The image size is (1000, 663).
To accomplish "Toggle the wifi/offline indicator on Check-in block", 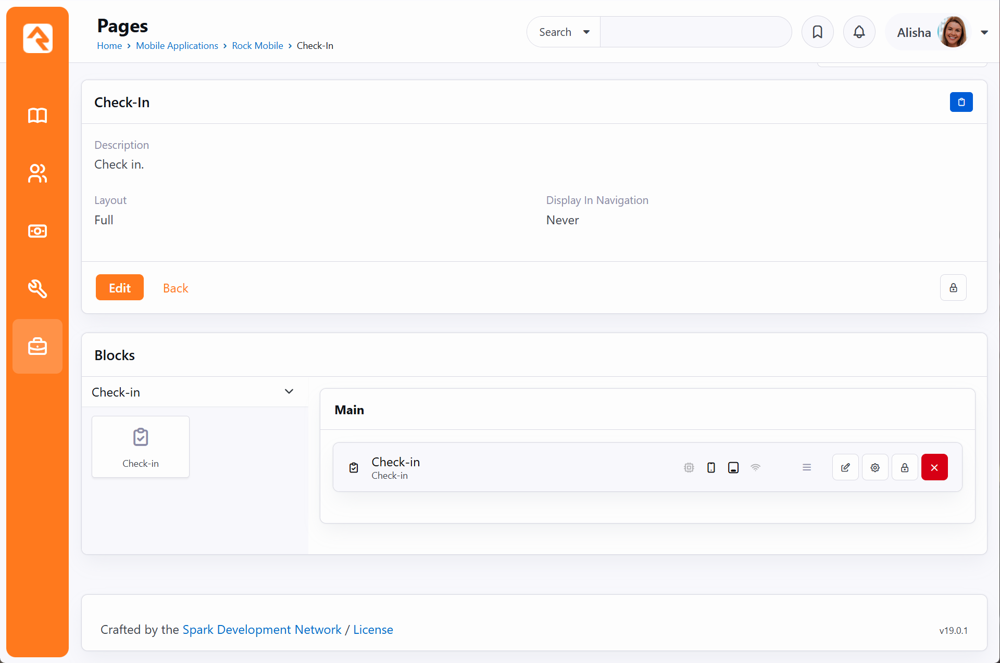I will 755,467.
